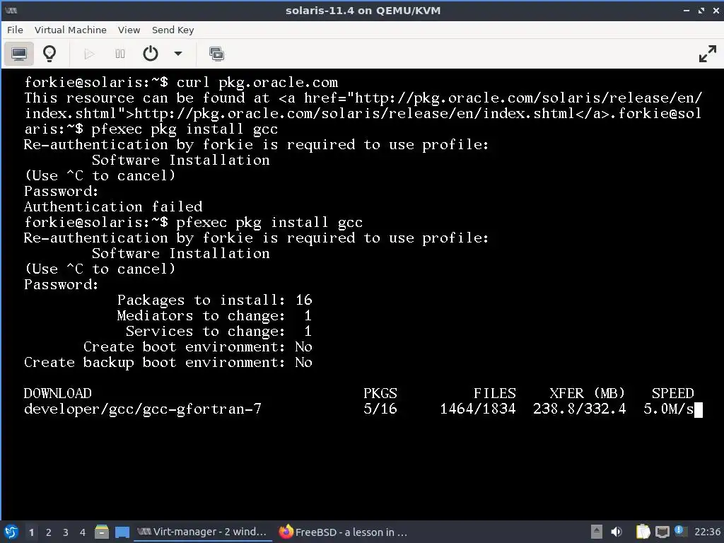
Task: Open the desktop application launcher menu
Action: tap(11, 532)
